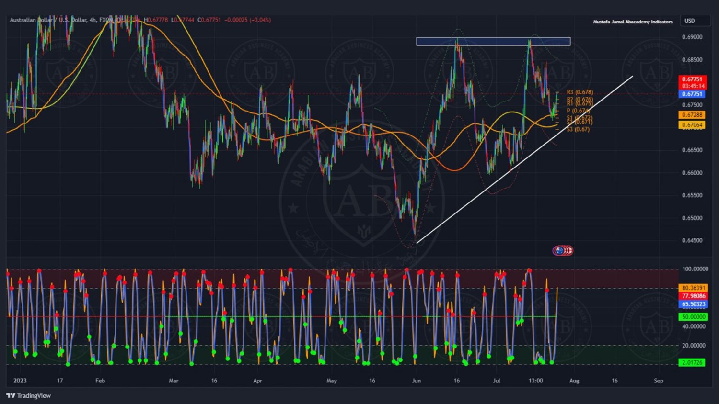Click the 0.68500 price scale value
This screenshot has height=404, width=719.
pyautogui.click(x=692, y=60)
